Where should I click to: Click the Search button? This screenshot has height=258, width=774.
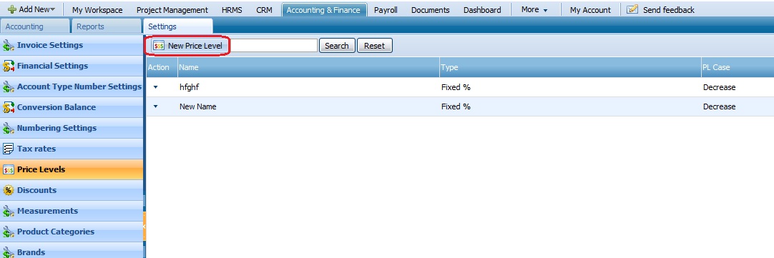(x=337, y=46)
